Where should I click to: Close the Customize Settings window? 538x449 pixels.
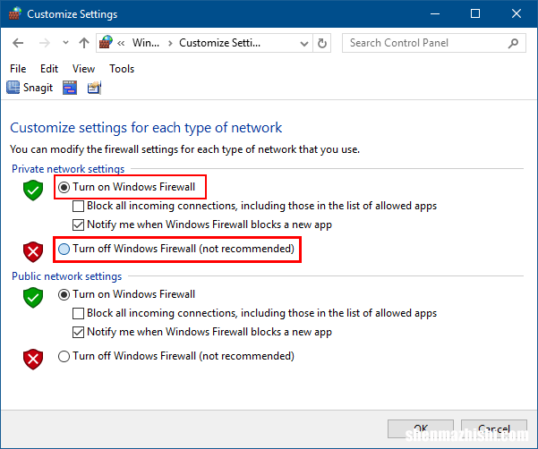[x=517, y=13]
